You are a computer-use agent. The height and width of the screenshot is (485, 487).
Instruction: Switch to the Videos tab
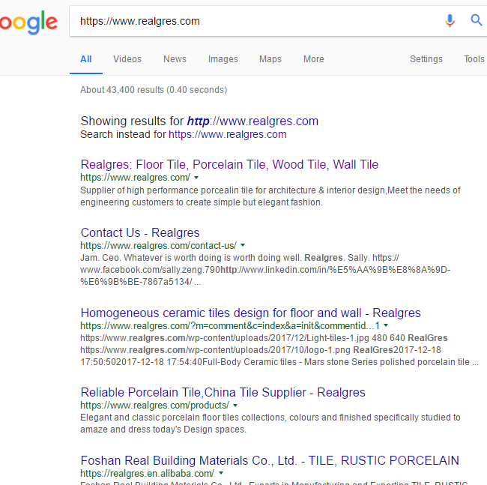(x=127, y=59)
